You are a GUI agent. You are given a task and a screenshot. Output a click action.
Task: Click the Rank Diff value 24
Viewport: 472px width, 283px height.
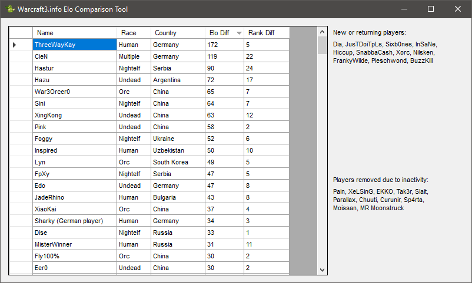pos(267,68)
